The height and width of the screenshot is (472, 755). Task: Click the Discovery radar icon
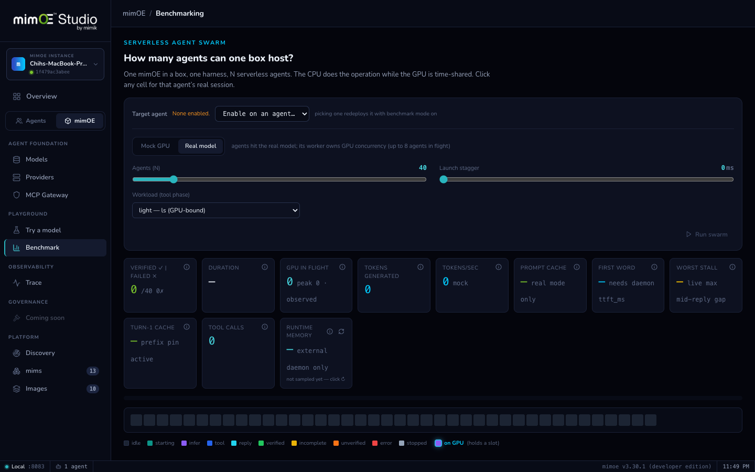[17, 353]
